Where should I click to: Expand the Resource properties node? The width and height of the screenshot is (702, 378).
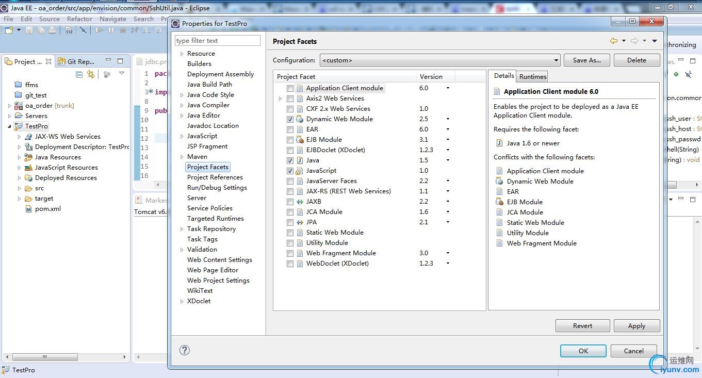[182, 54]
